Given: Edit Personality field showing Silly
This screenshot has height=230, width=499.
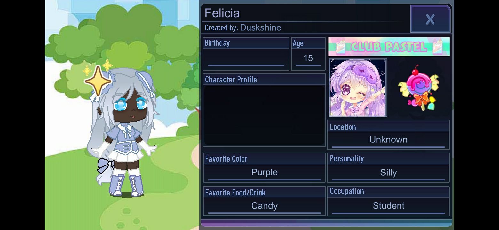Looking at the screenshot, I should click(388, 172).
